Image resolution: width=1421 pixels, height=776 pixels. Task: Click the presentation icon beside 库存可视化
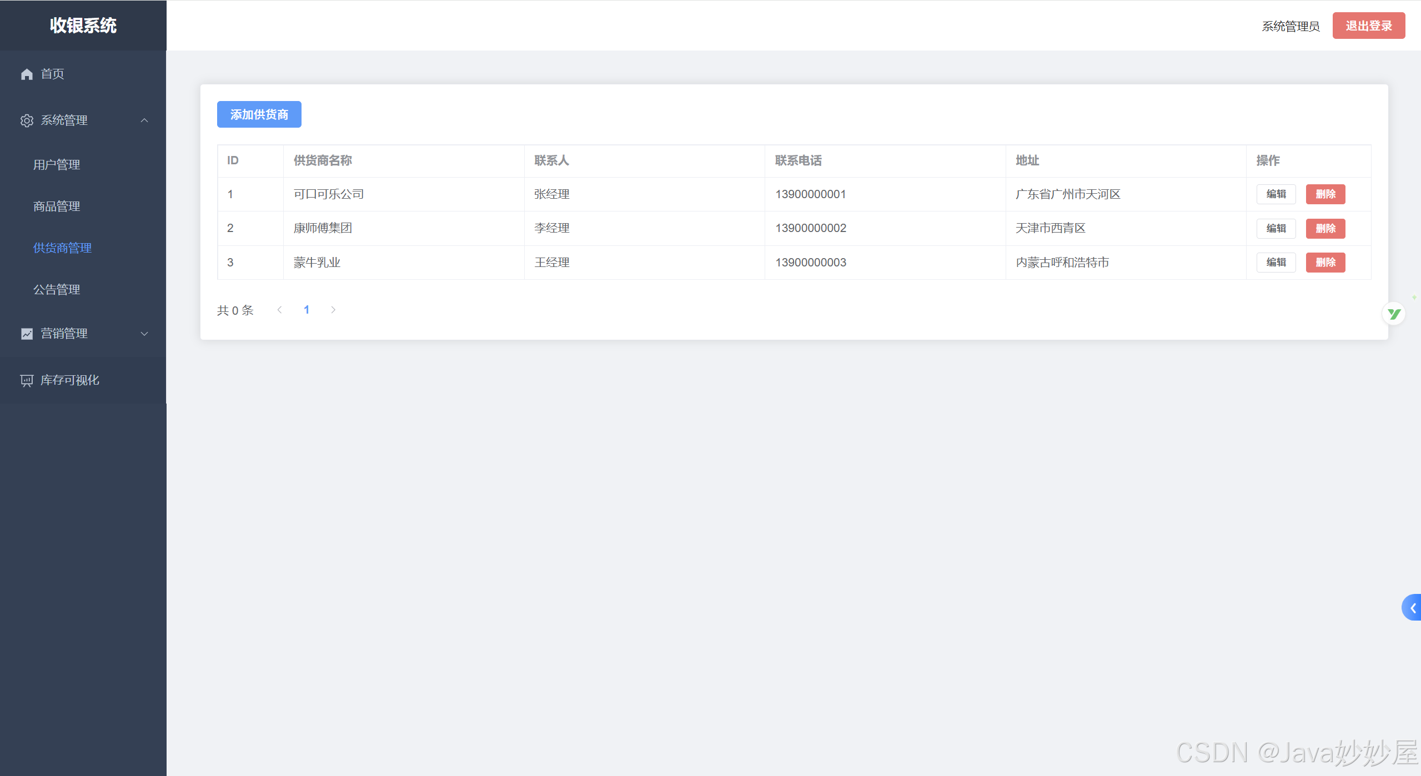click(x=27, y=380)
